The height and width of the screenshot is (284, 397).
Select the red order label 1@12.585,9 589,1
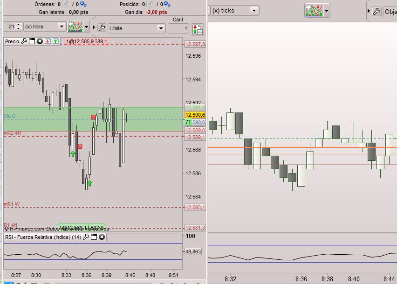[x=87, y=41]
